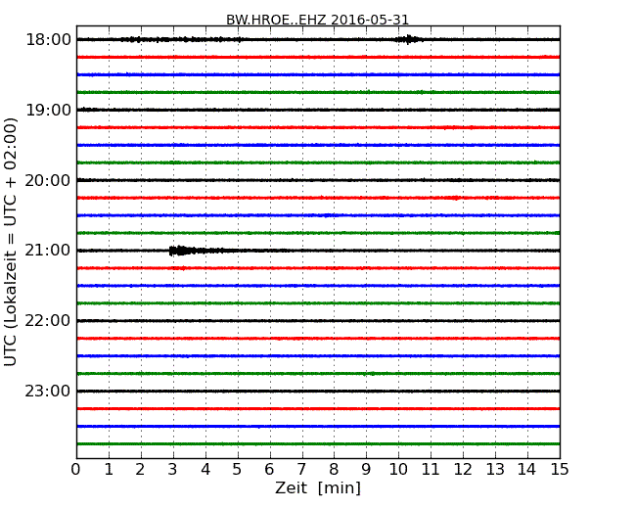Click x-axis tick label 3
Viewport: 636px width, 509px height.
173,470
